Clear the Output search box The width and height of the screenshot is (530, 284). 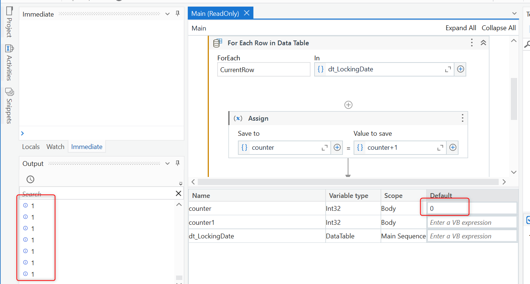point(178,194)
